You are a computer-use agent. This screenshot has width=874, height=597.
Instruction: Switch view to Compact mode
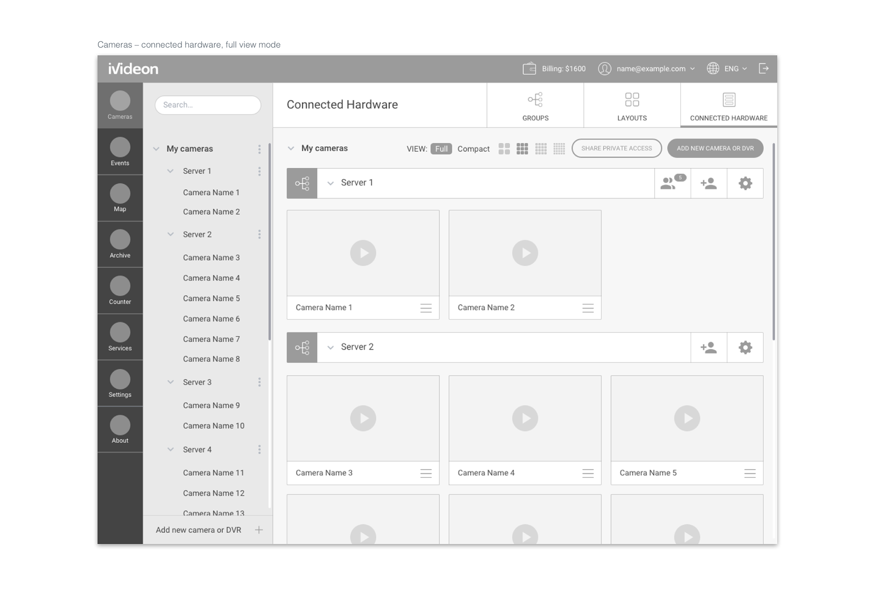(x=473, y=149)
